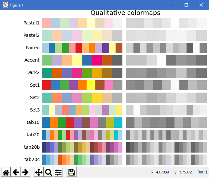Activate the Zoom to rectangle tool
Image resolution: width=209 pixels, height=178 pixels.
[49, 172]
